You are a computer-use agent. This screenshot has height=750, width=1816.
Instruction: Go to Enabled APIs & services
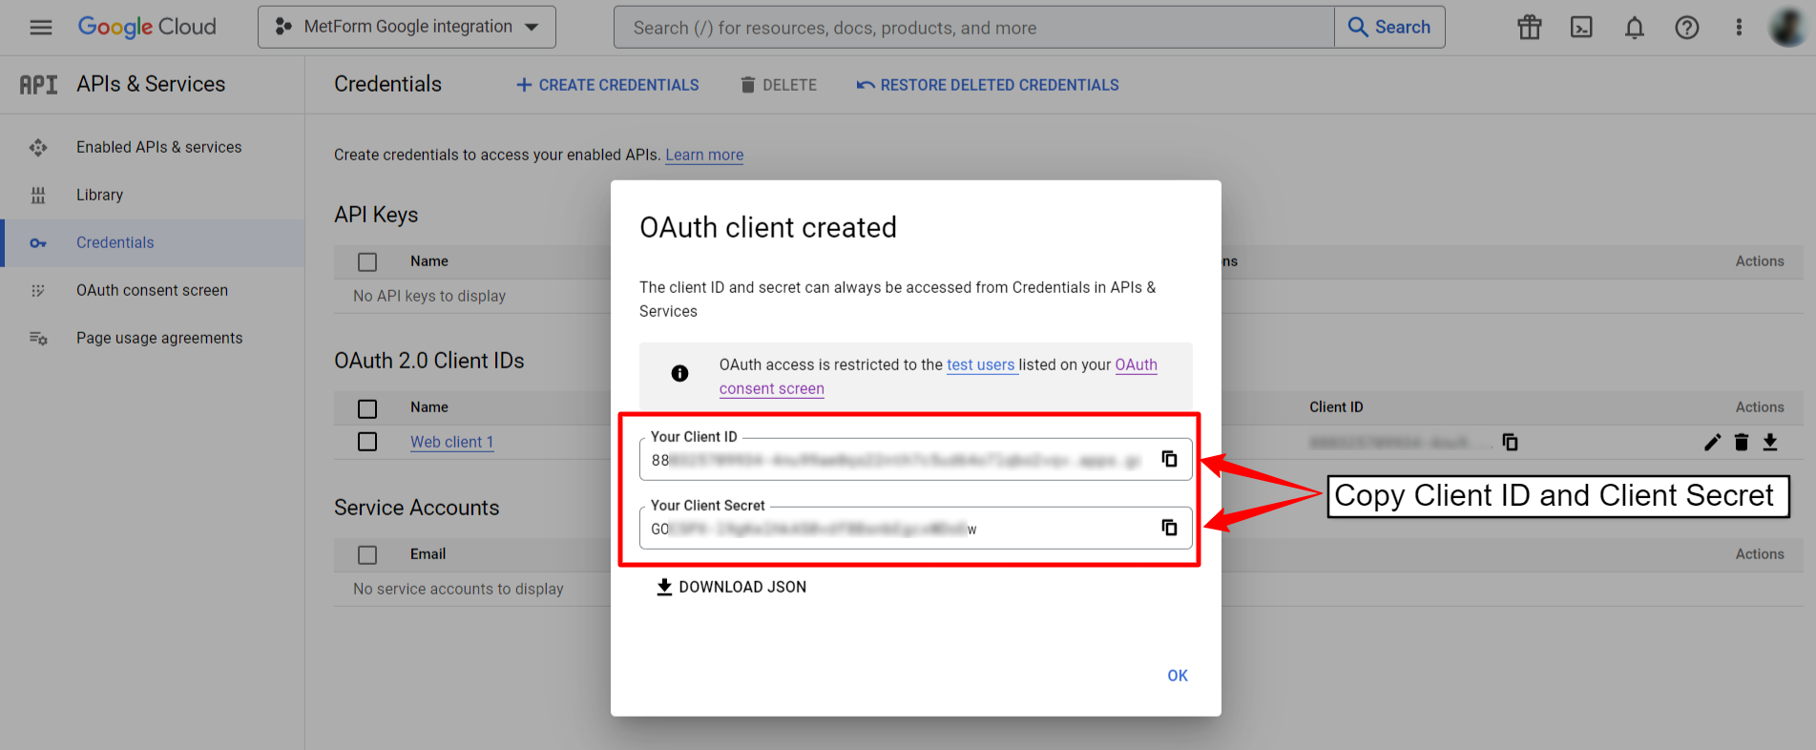point(158,147)
